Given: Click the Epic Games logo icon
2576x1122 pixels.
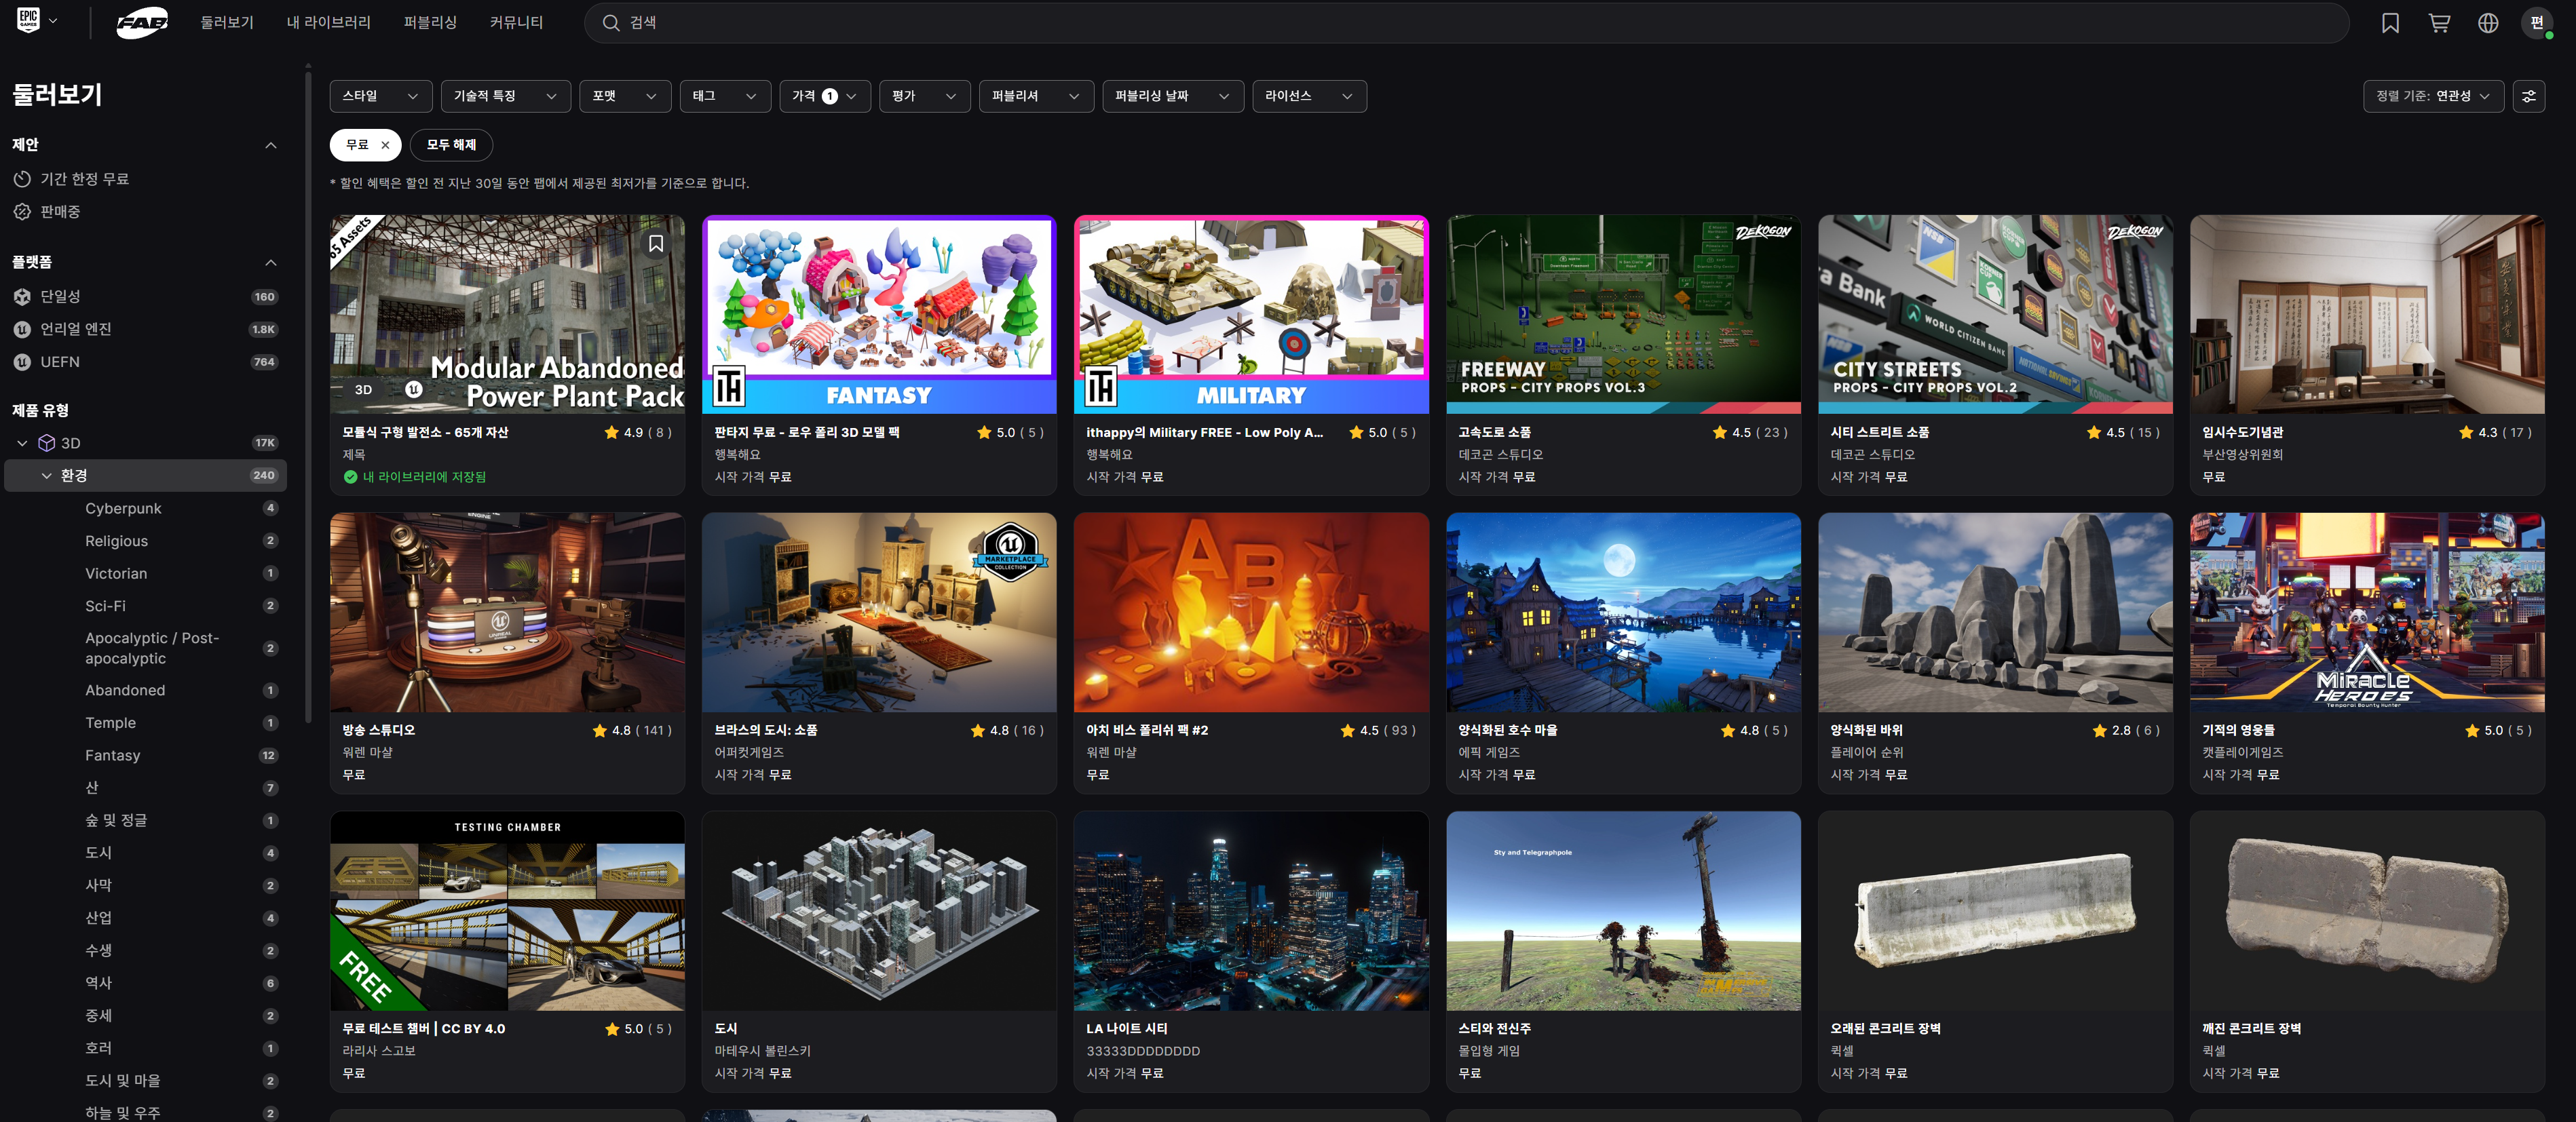Looking at the screenshot, I should click(x=28, y=21).
